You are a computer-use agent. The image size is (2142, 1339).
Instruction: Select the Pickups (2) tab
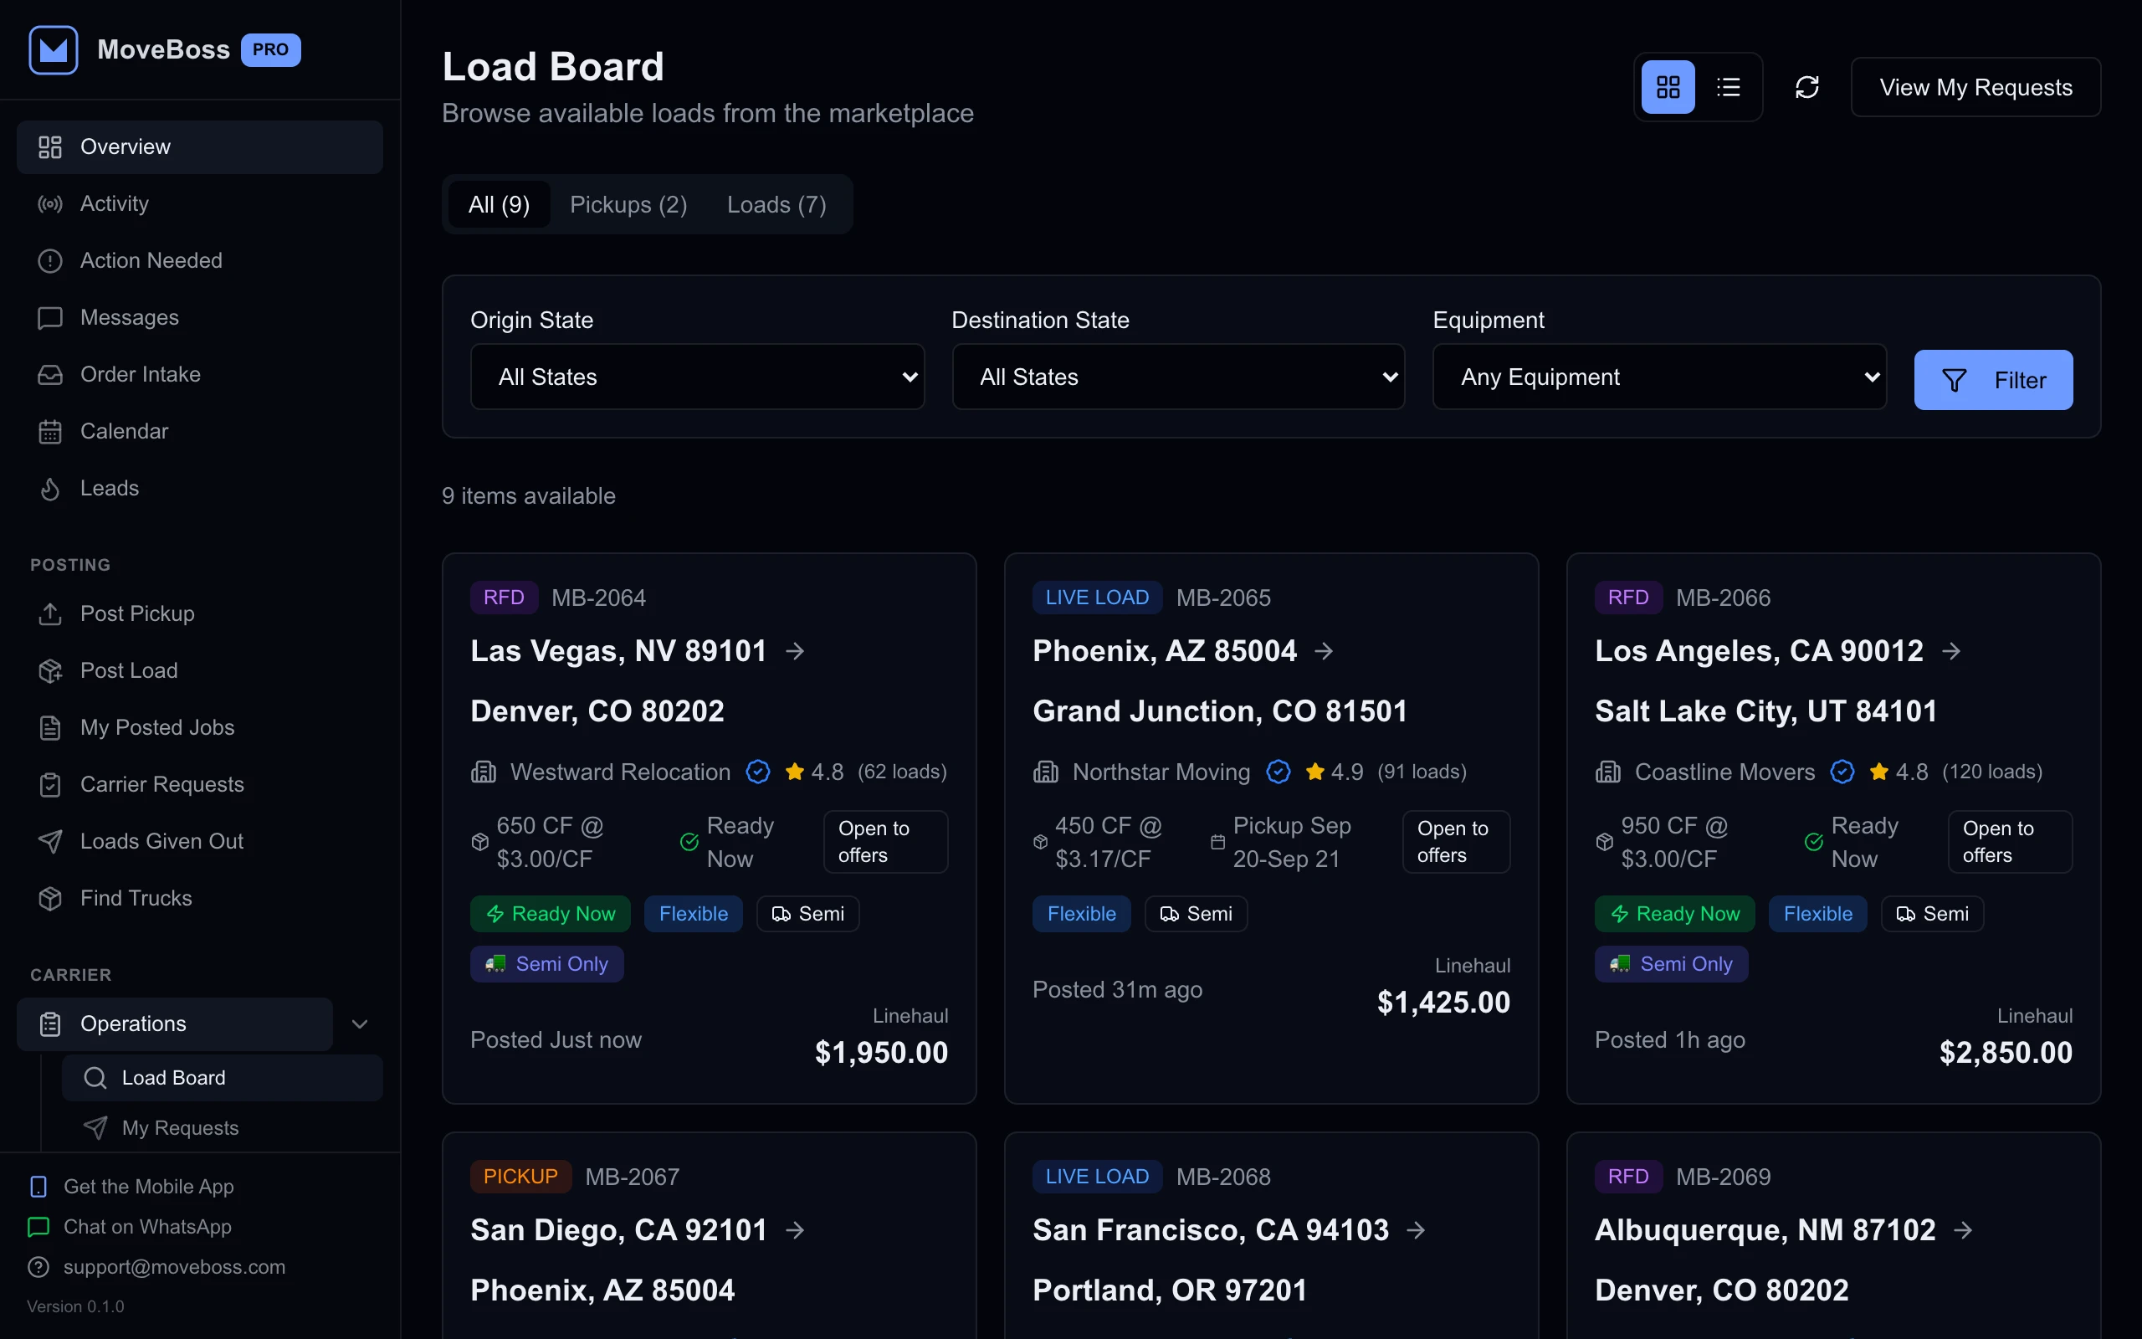coord(628,204)
